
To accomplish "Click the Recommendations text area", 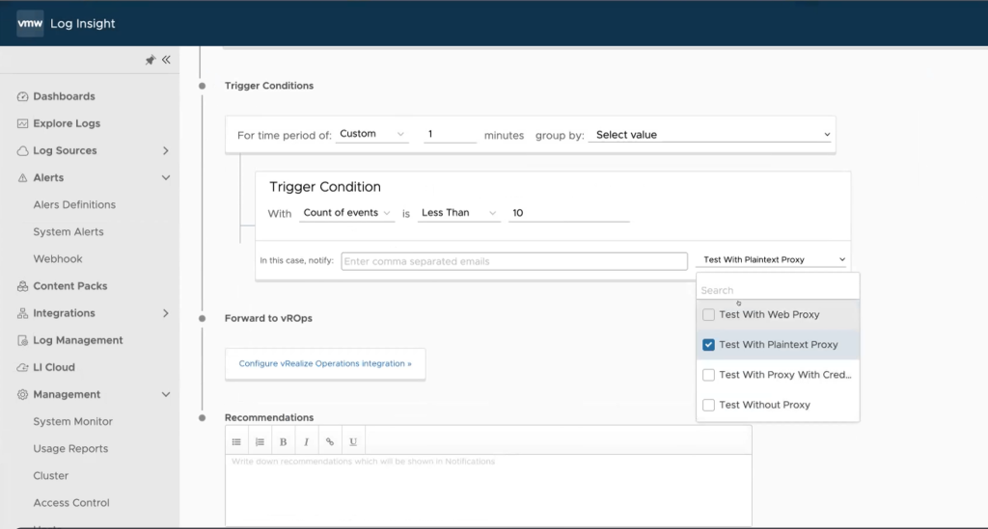I will tap(488, 489).
